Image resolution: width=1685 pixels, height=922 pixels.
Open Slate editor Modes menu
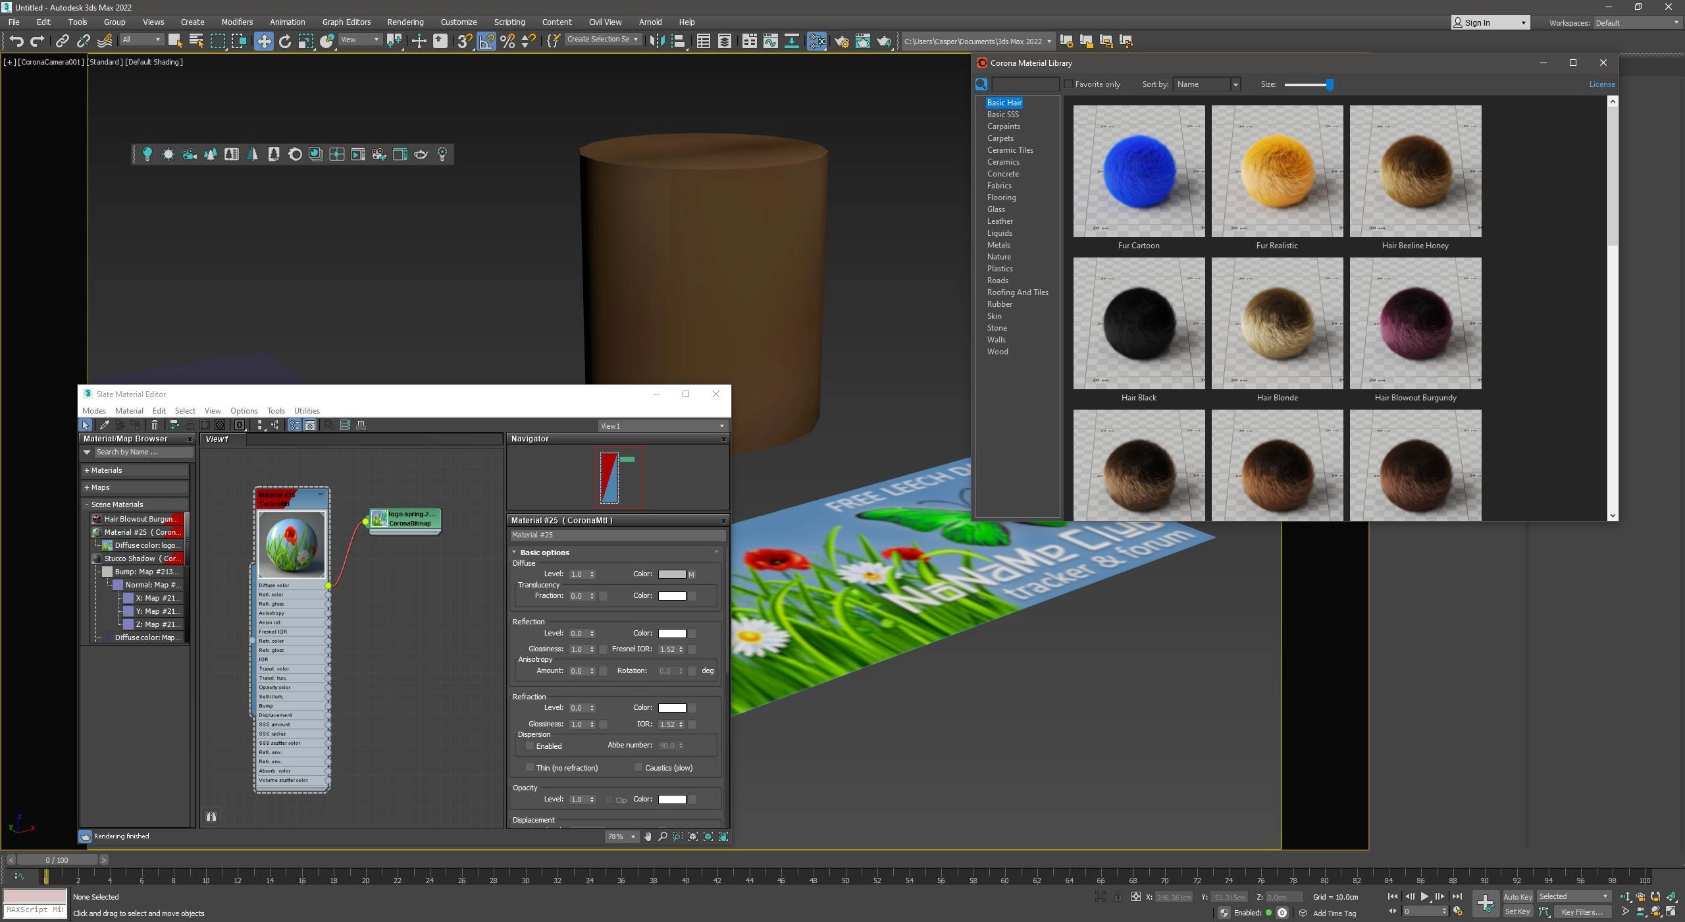[94, 411]
